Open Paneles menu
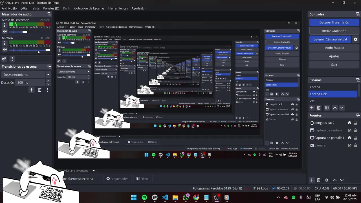This screenshot has width=361, height=203. point(51,8)
